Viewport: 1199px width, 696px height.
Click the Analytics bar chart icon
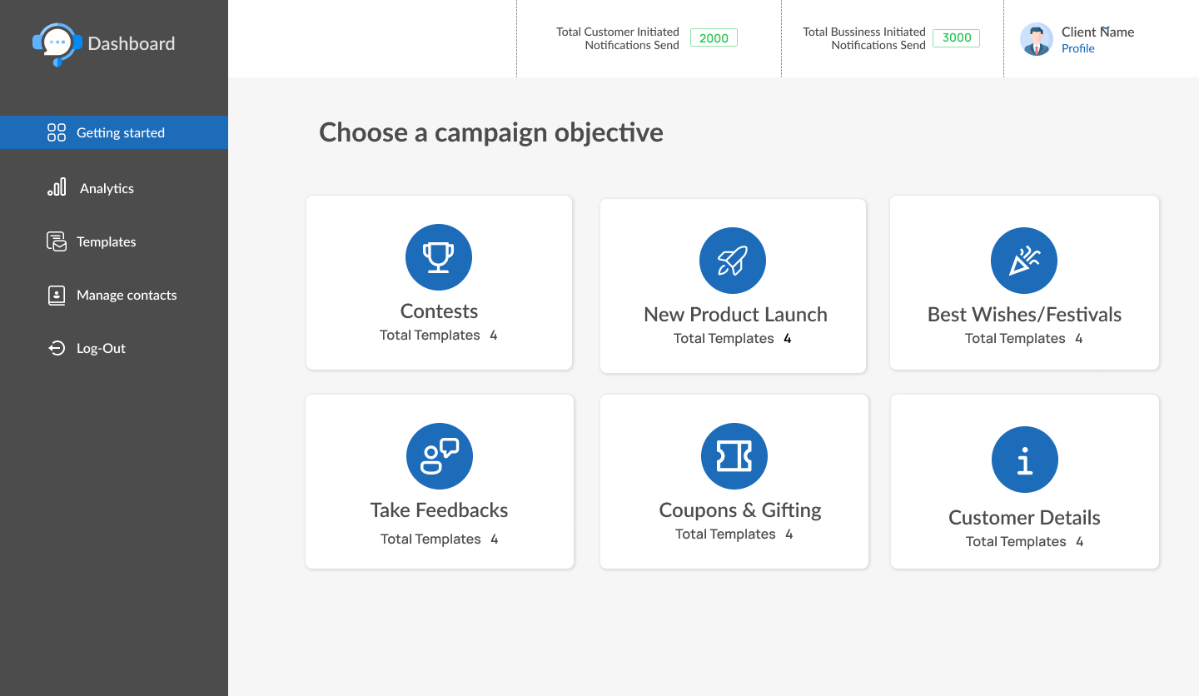57,187
